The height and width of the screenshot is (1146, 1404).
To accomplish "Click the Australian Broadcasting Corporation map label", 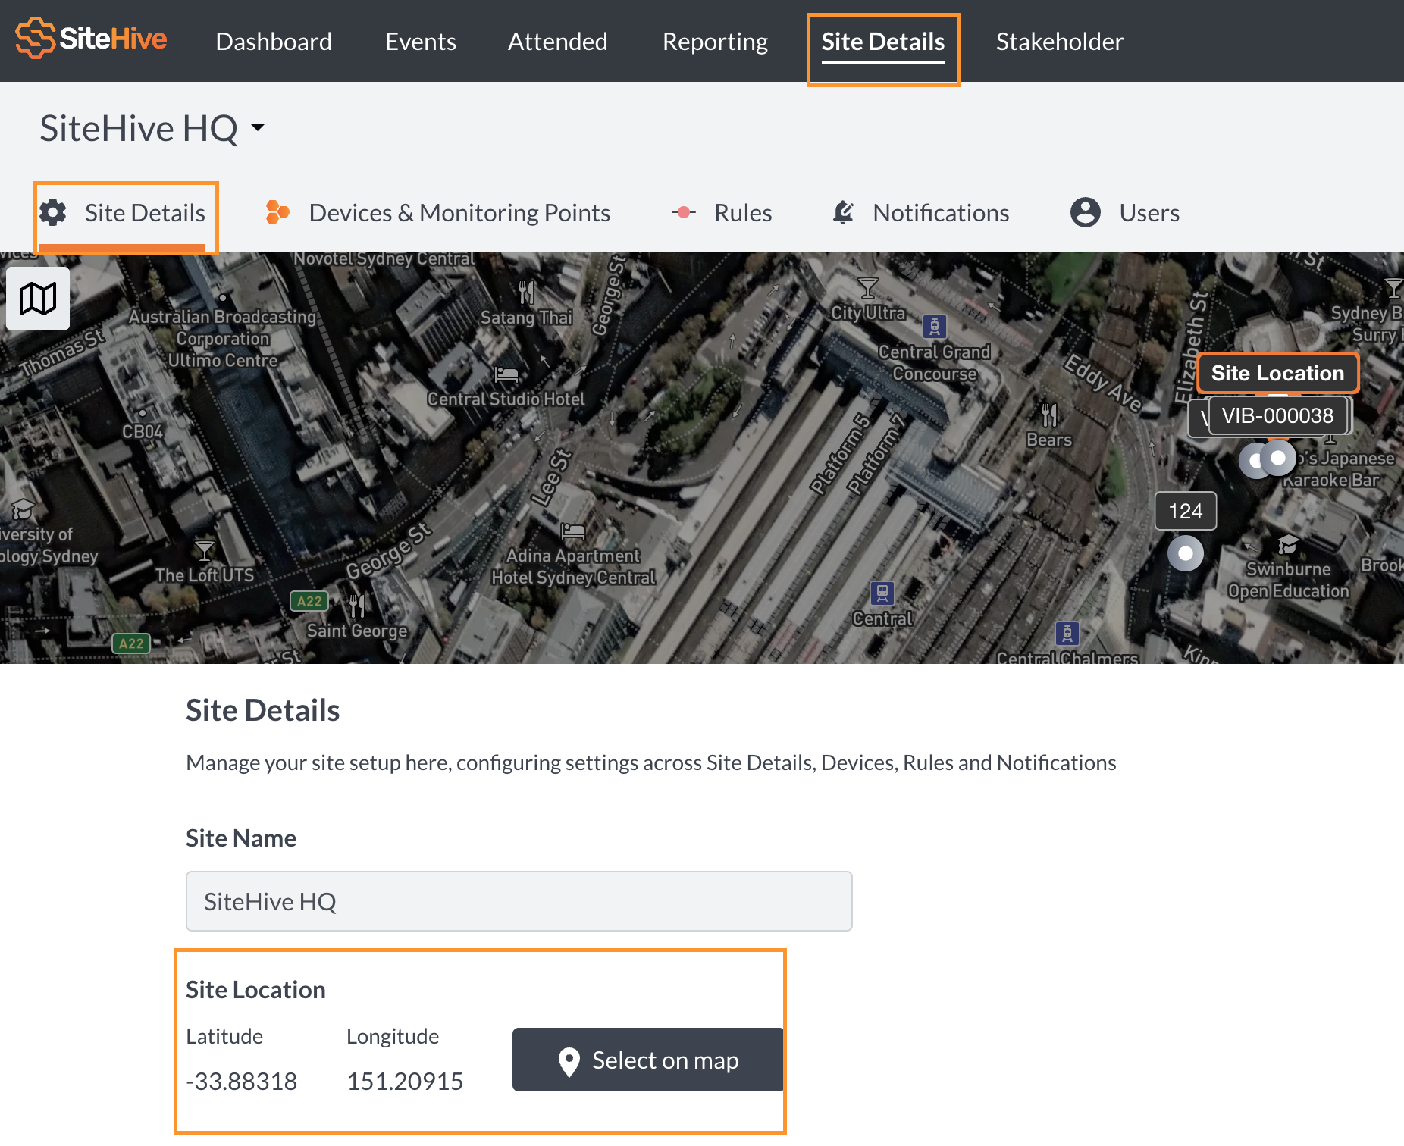I will point(223,338).
